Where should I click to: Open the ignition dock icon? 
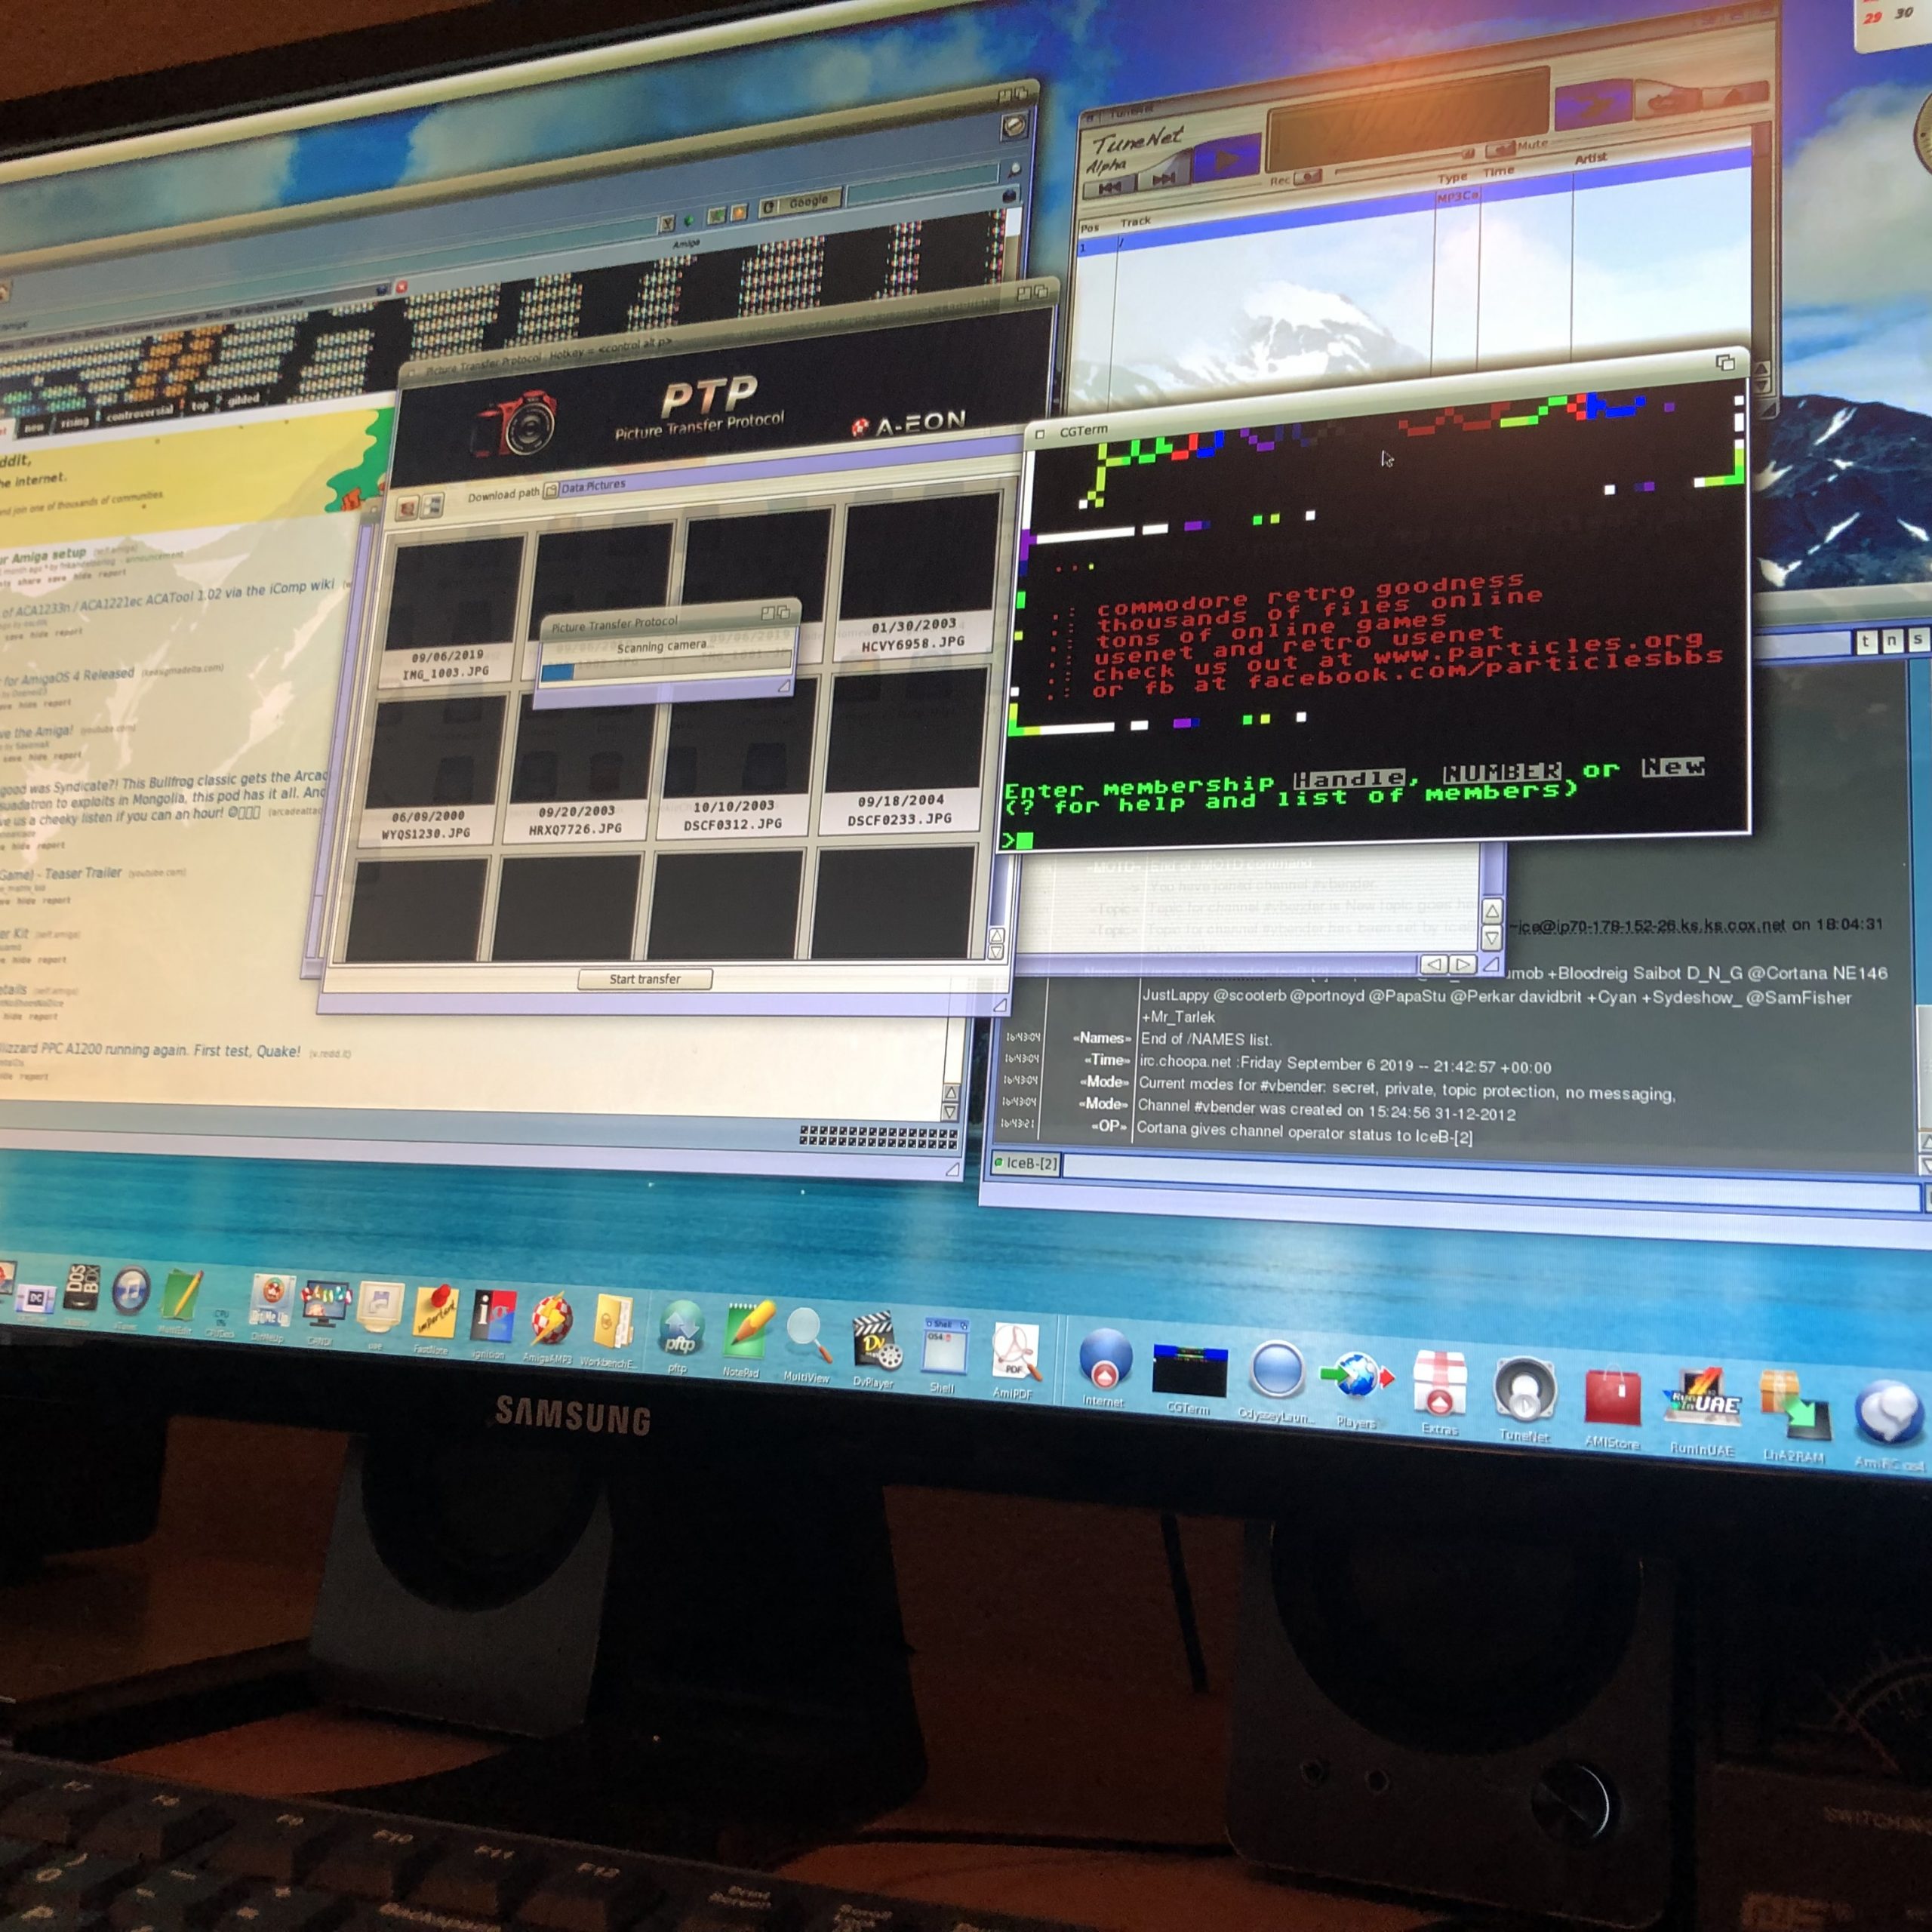494,1317
